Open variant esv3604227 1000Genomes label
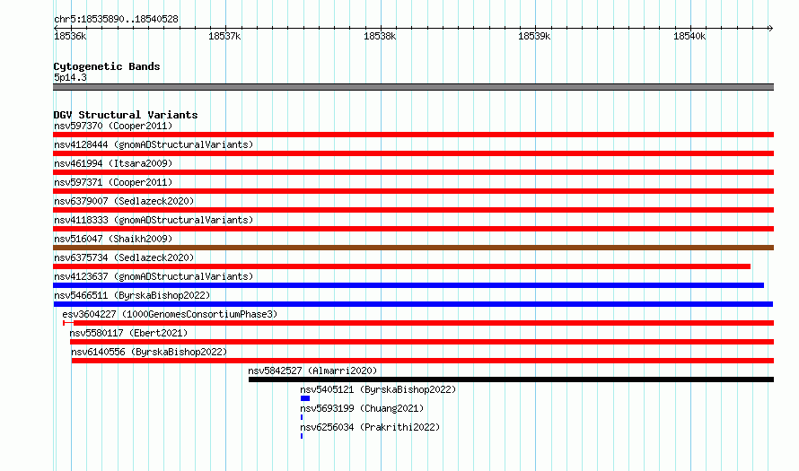The width and height of the screenshot is (799, 471). [170, 314]
